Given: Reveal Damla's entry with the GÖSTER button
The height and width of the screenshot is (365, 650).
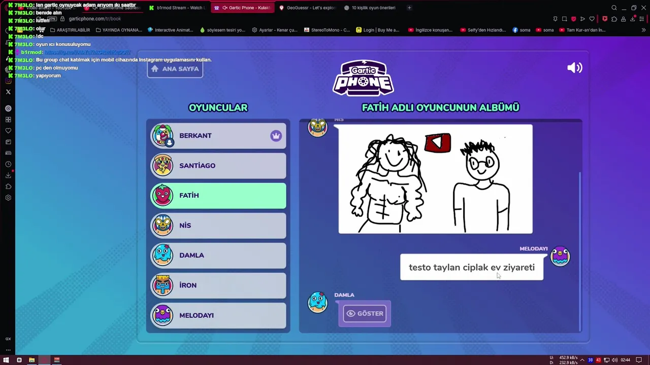Looking at the screenshot, I should (365, 313).
